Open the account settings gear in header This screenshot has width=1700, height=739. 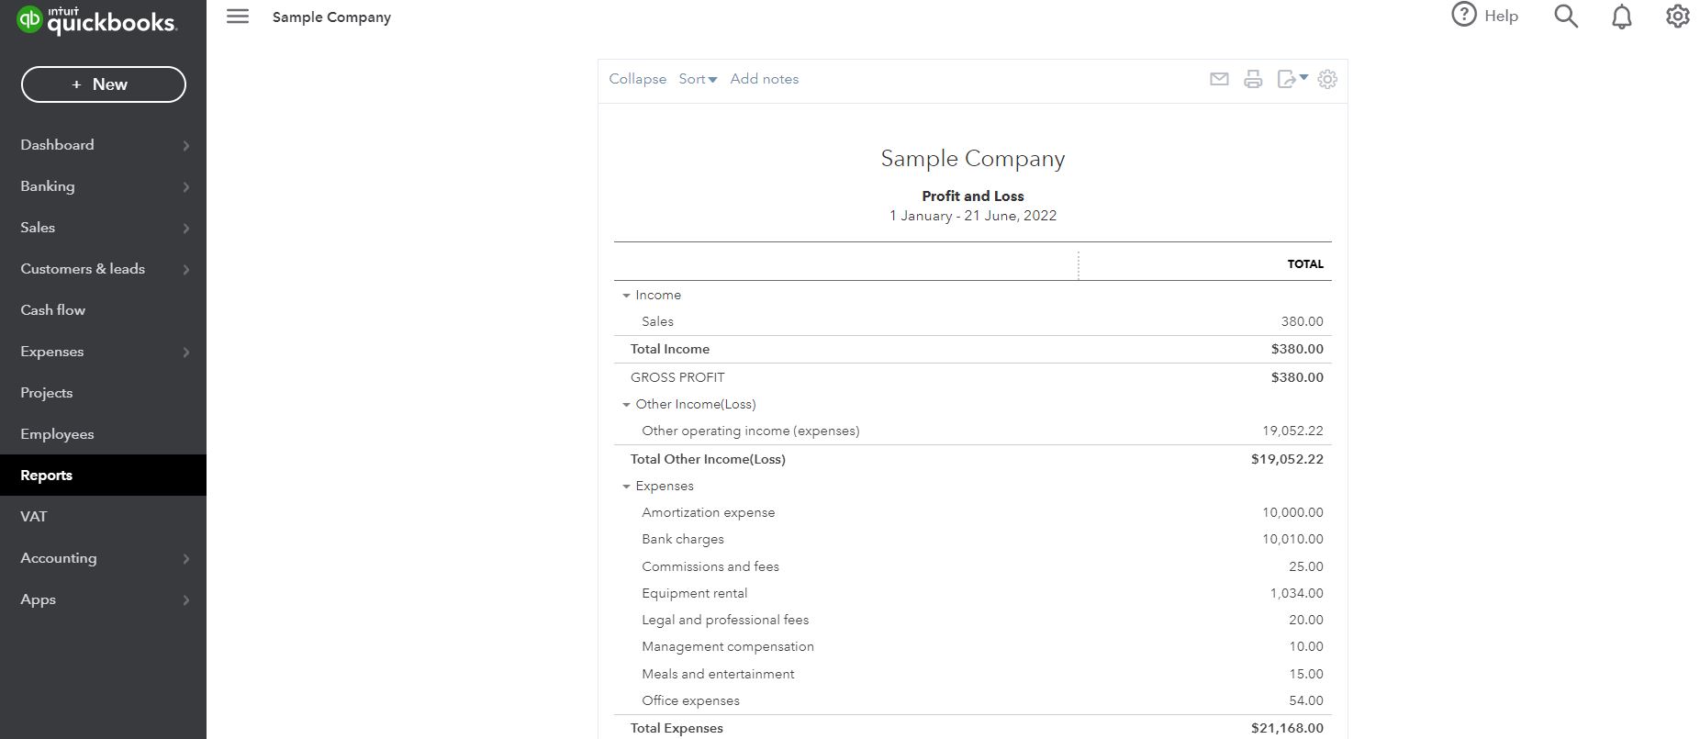1677,17
